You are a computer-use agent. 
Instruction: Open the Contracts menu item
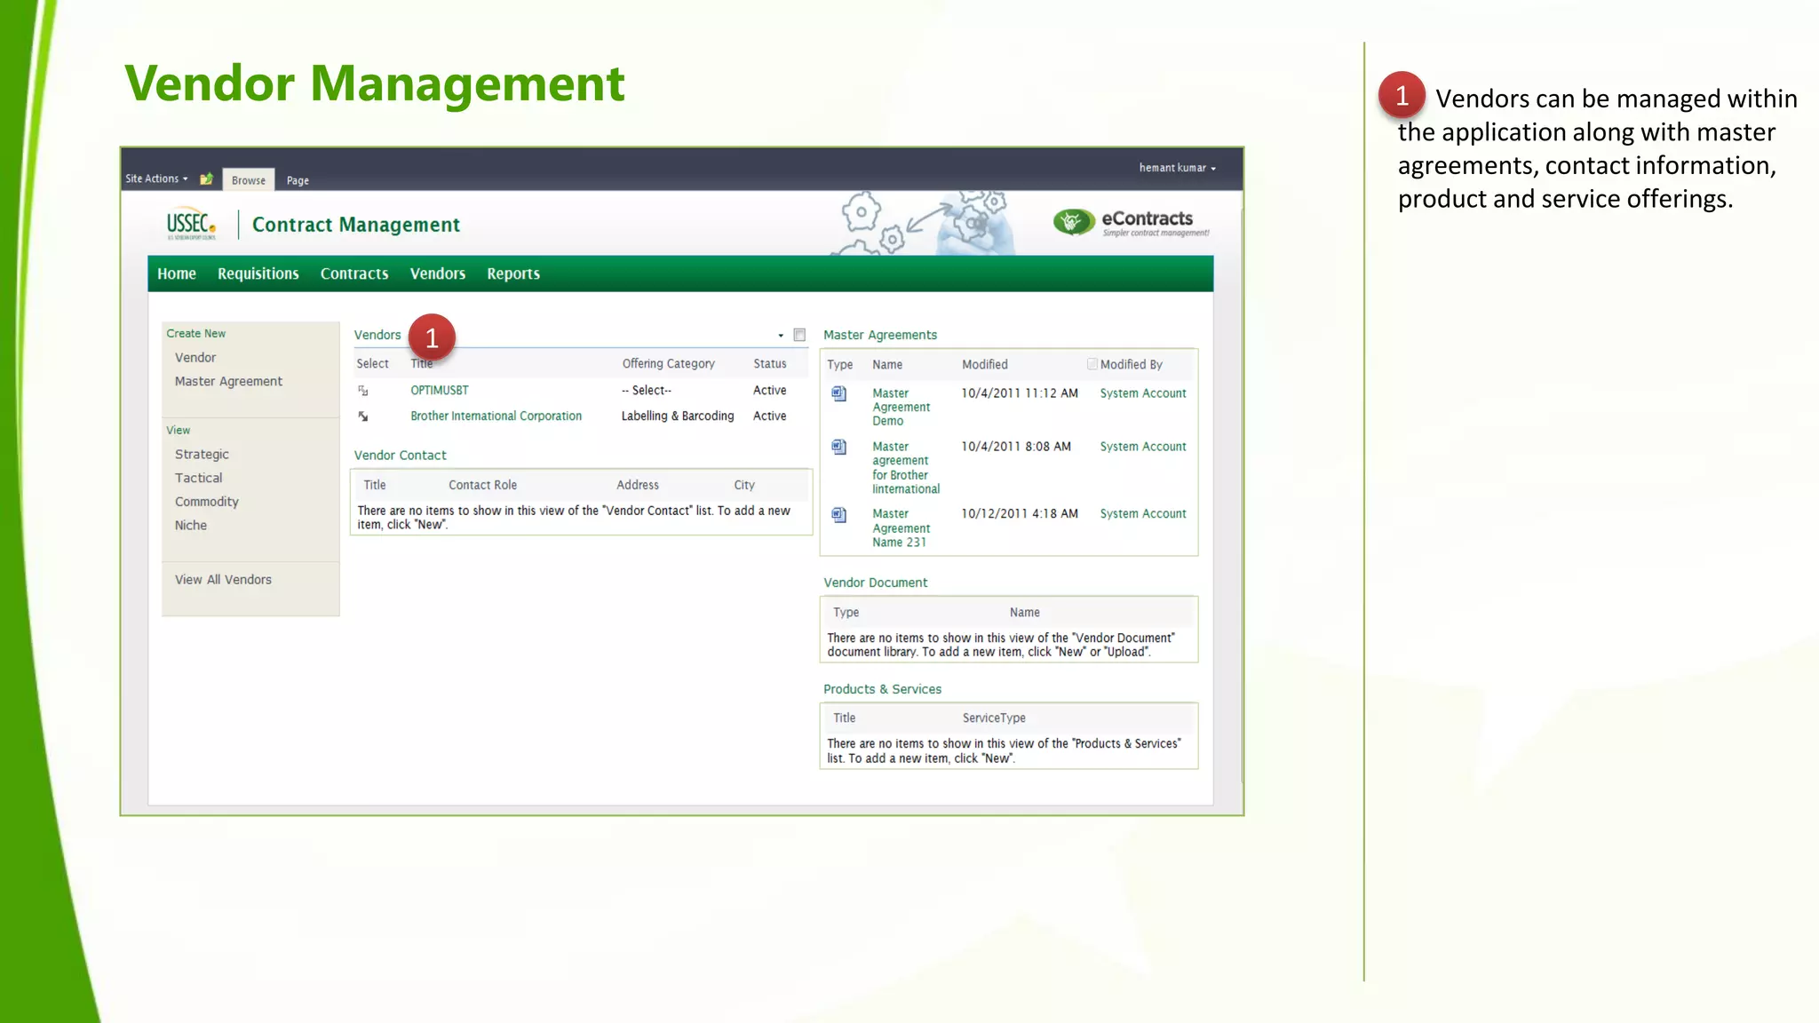point(354,274)
